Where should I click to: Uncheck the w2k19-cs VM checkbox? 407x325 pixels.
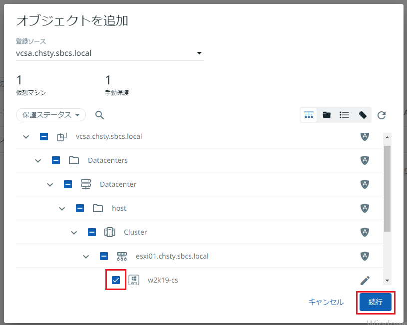[116, 280]
